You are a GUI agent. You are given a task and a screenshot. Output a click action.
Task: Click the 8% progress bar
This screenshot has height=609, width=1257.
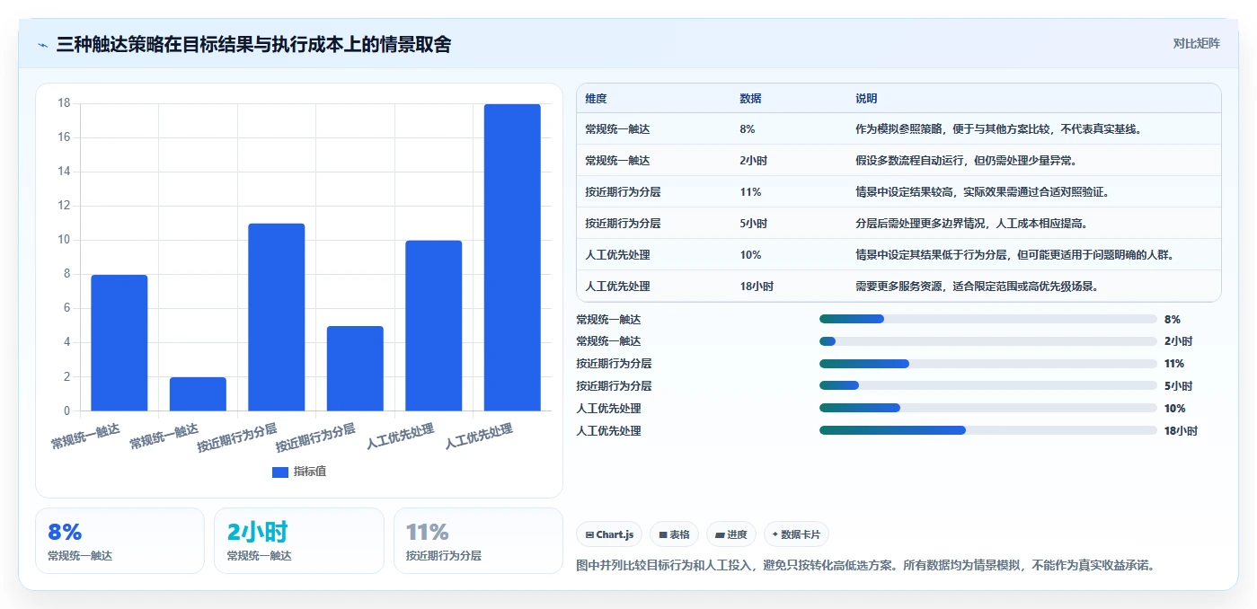pyautogui.click(x=988, y=319)
